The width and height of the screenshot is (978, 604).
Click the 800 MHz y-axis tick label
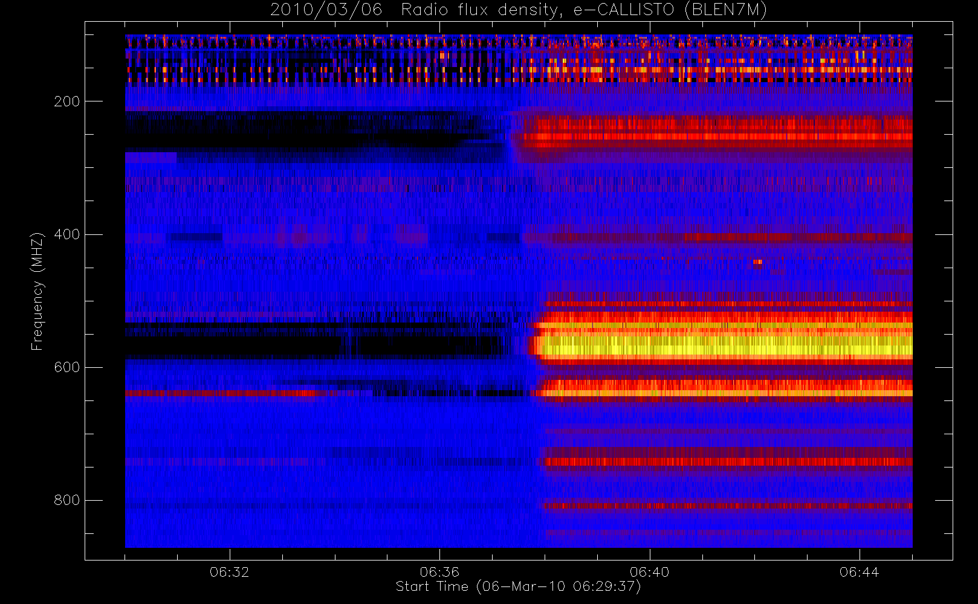click(67, 500)
